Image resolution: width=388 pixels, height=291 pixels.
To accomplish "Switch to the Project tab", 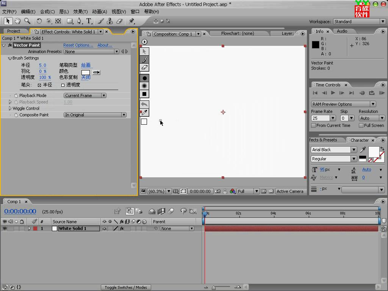I will click(x=14, y=31).
